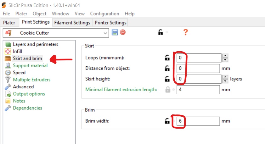Increase Loops (minimum) with the up arrow
Screen dimensions: 265x144
[225, 56]
